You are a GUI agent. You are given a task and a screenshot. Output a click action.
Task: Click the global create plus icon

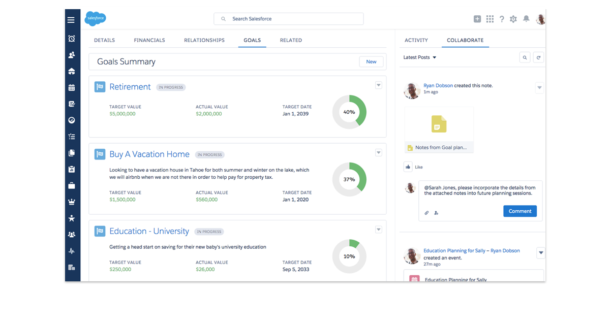tap(477, 19)
